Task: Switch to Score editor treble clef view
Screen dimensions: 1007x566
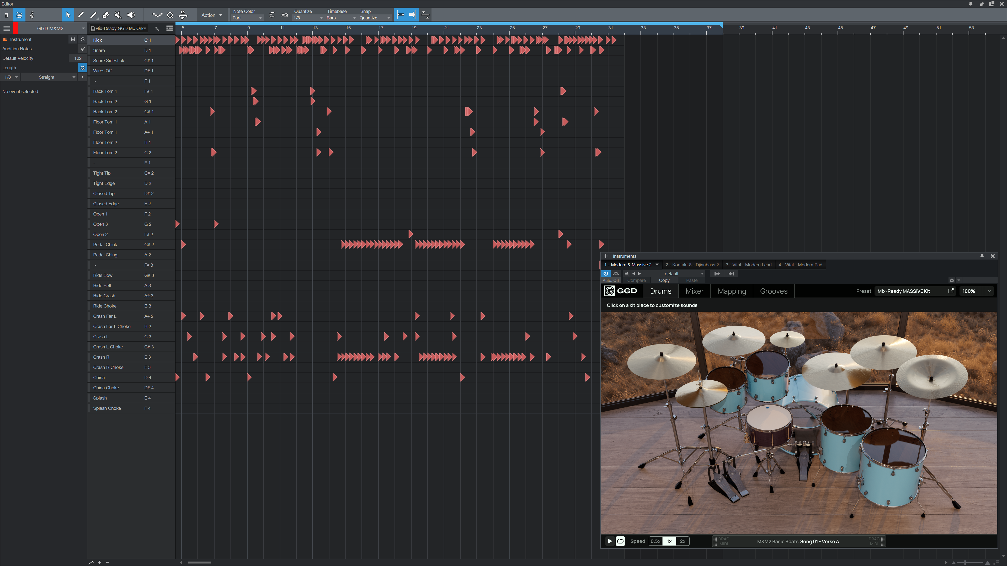Action: [32, 15]
